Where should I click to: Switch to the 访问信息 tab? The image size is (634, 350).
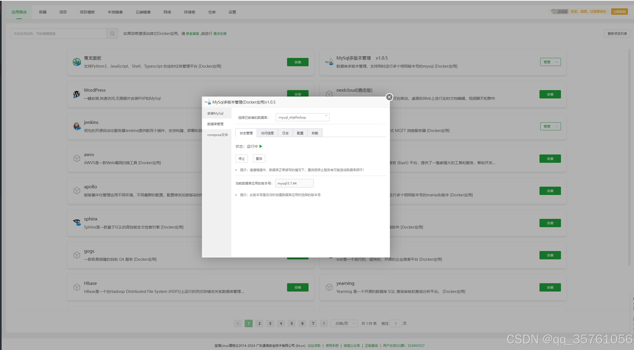(267, 133)
